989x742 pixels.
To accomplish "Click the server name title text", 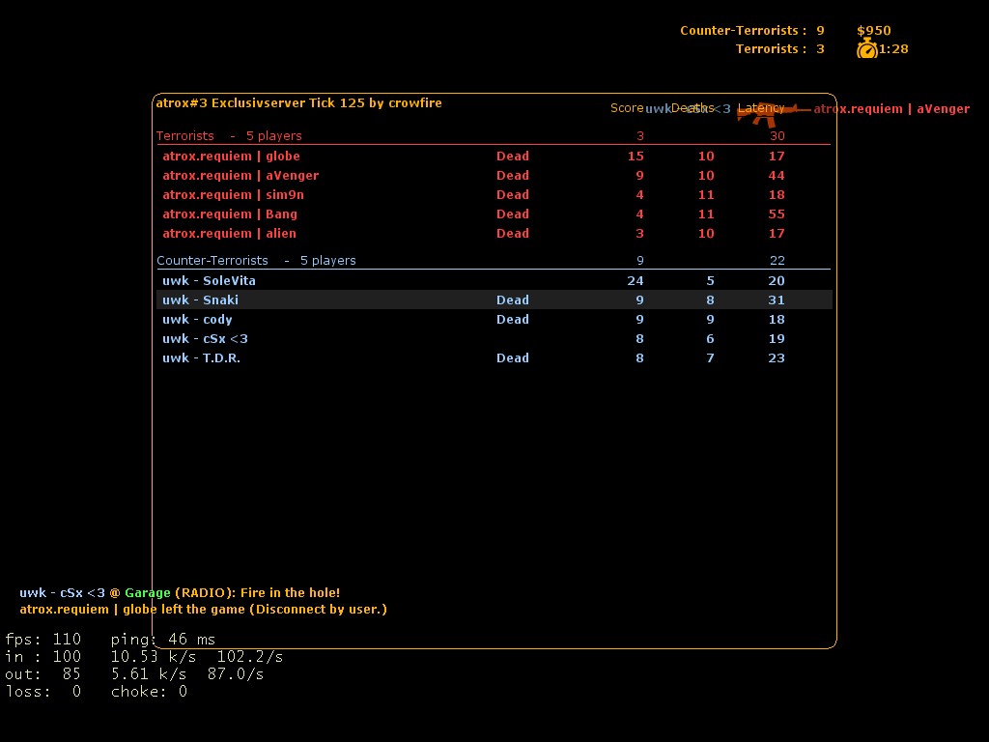I will [x=298, y=103].
